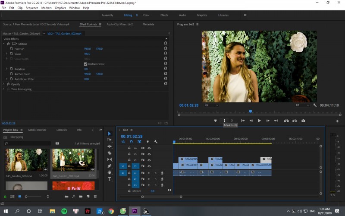The image size is (345, 216).
Task: Open the Media Browser tab
Action: [37, 130]
